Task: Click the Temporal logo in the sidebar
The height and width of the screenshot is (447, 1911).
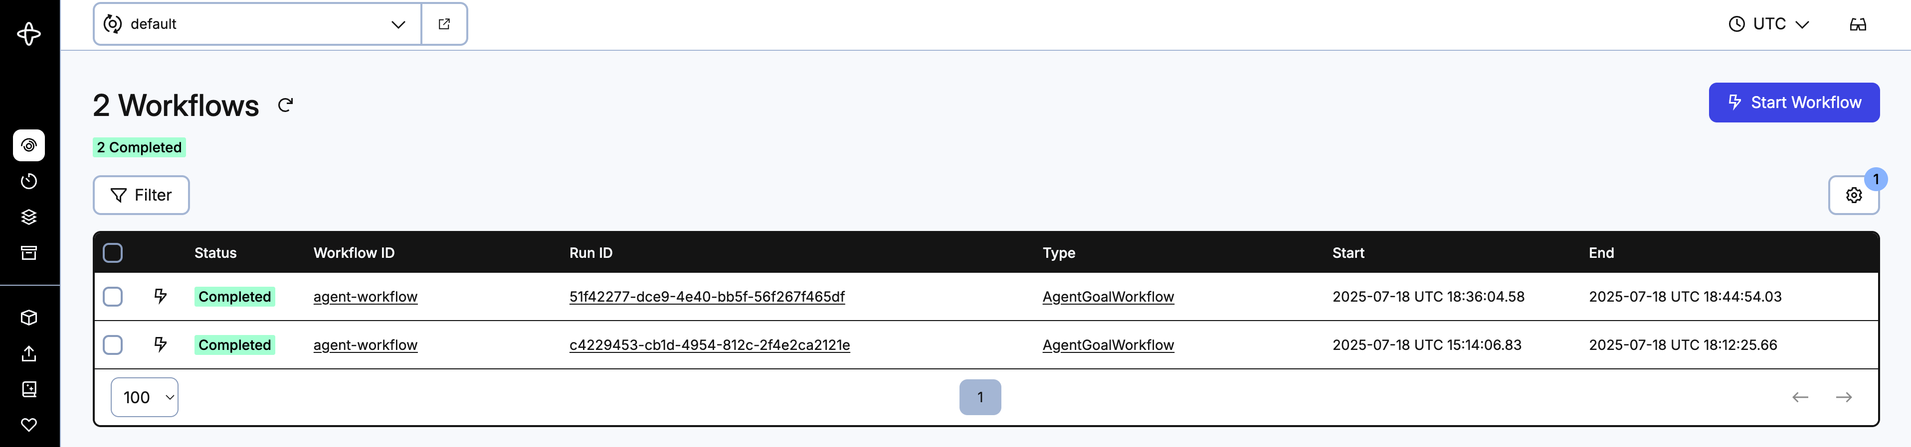Action: point(28,33)
